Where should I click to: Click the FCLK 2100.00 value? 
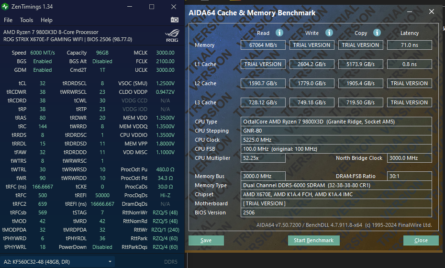(x=165, y=61)
